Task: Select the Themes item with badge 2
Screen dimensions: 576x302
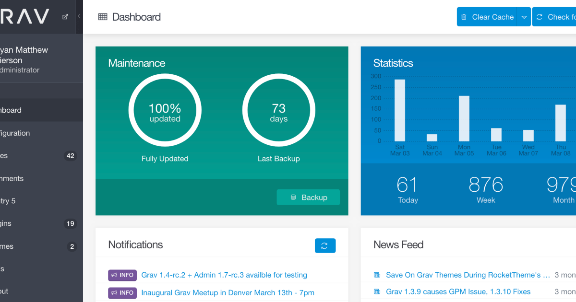Action: coord(29,246)
